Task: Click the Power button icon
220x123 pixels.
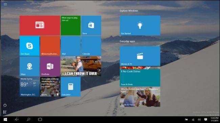Action: click(x=5, y=105)
